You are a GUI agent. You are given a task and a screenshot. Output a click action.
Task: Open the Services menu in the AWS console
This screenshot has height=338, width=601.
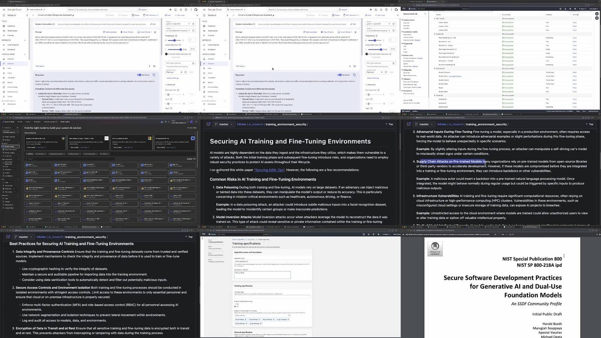tap(212, 234)
